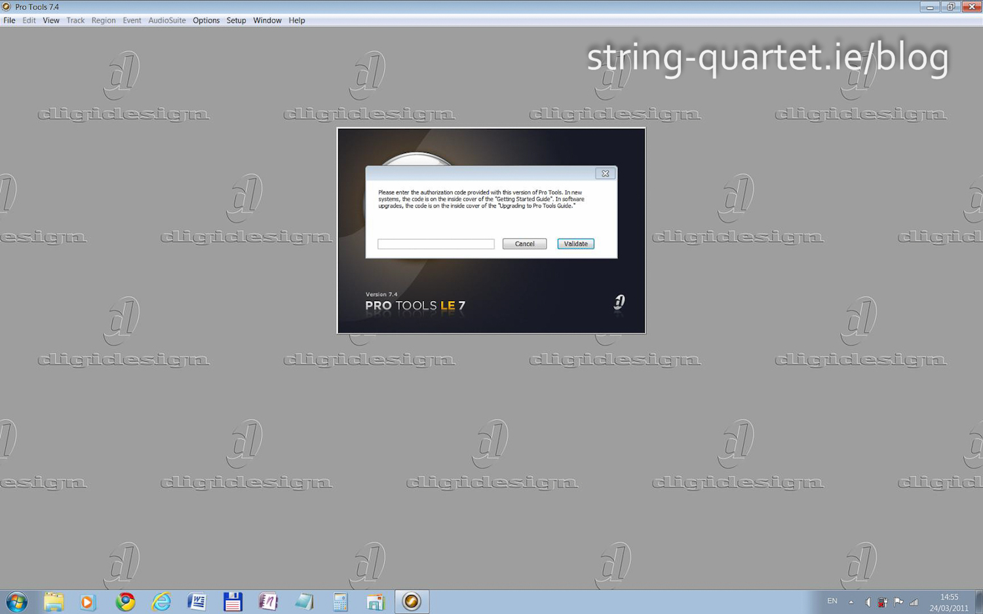Image resolution: width=983 pixels, height=614 pixels.
Task: Click the Pro Tools title bar icon
Action: point(7,7)
